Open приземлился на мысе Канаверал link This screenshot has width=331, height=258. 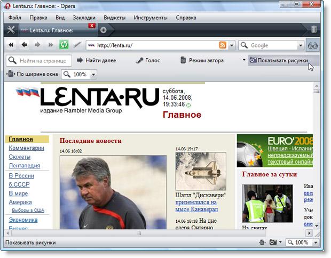click(x=196, y=206)
